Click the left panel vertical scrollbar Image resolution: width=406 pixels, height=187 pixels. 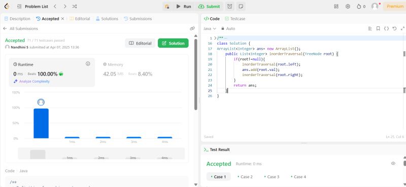tap(196, 75)
